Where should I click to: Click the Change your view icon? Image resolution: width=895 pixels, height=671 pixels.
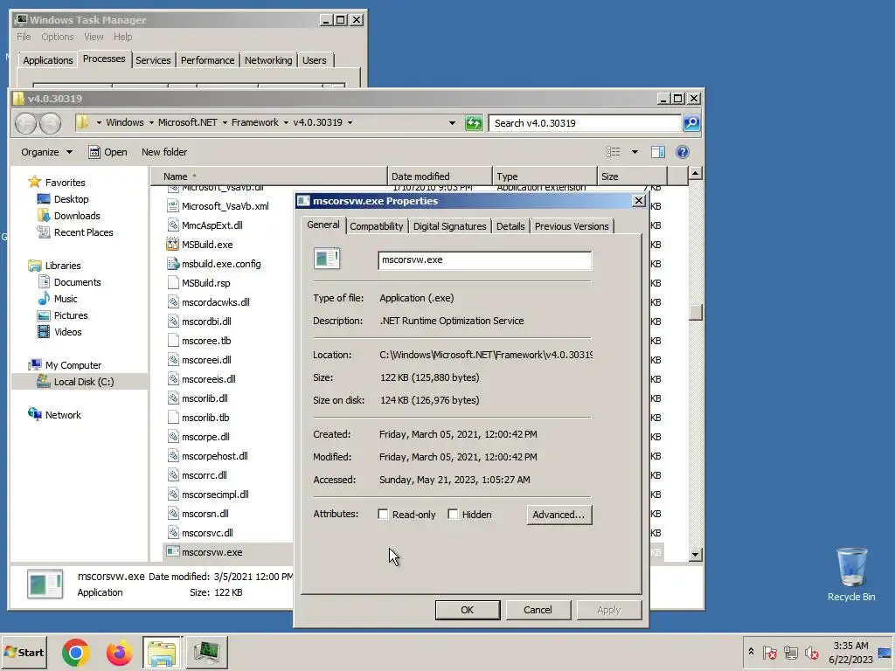[613, 152]
